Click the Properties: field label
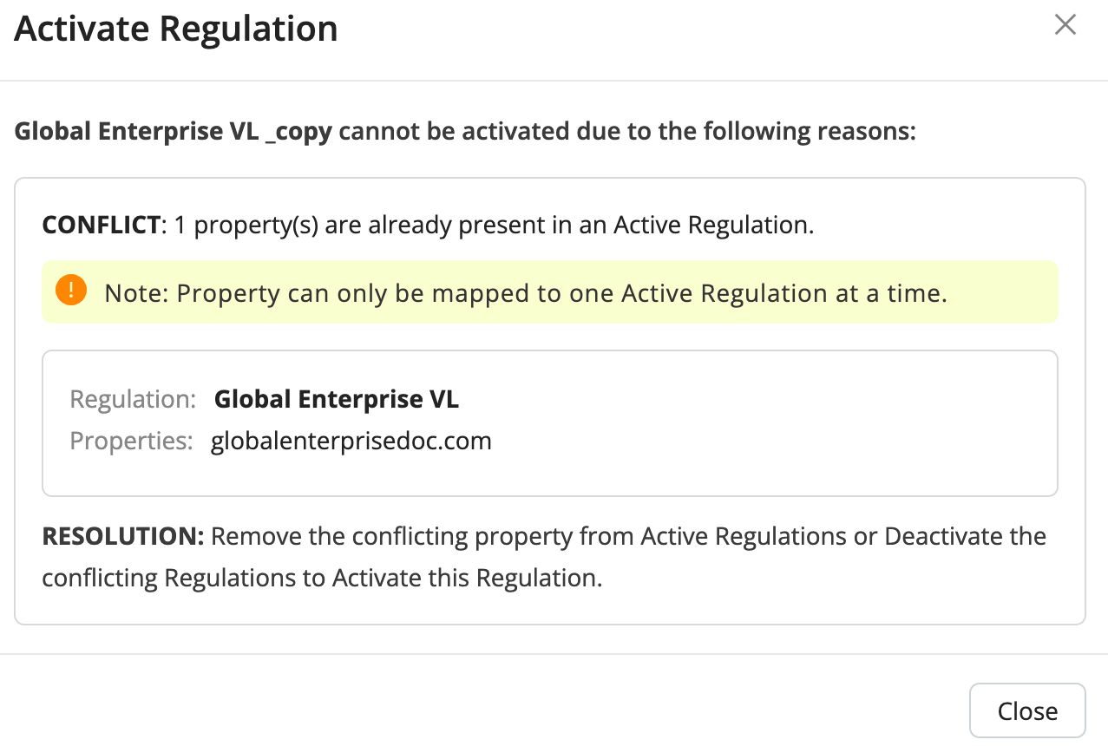Viewport: 1108px width, 746px height. click(x=131, y=441)
